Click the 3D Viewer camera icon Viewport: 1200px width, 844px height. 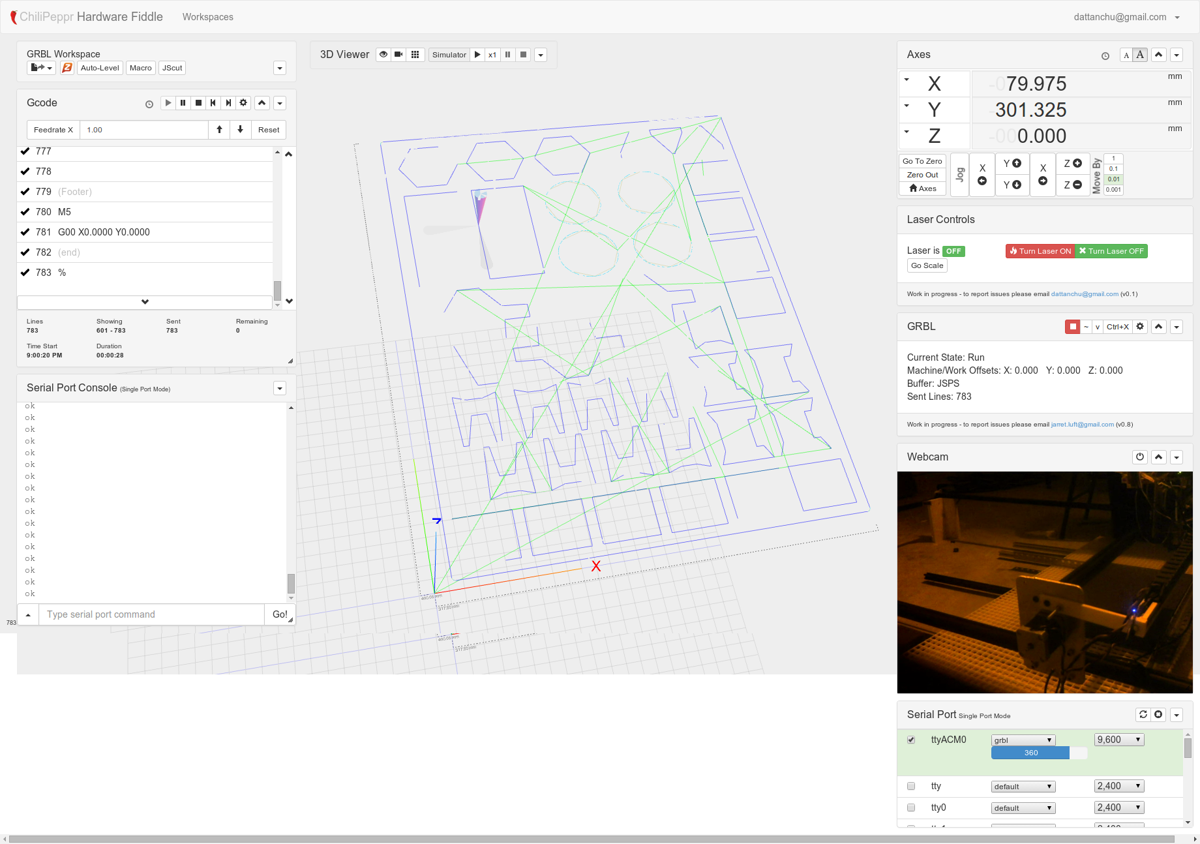pos(398,55)
